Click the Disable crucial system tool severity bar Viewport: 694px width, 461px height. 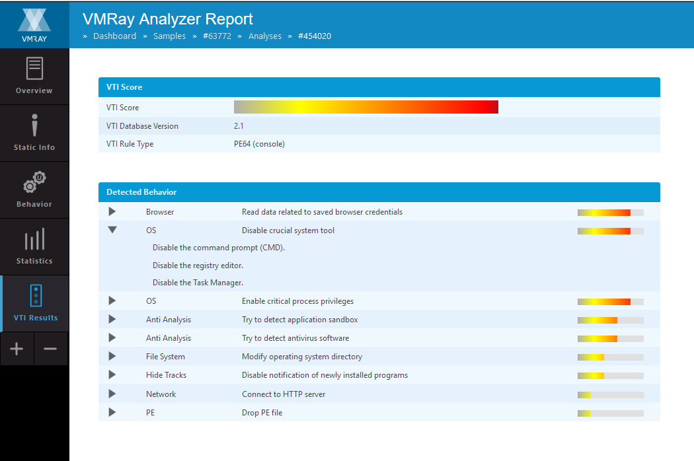point(610,231)
